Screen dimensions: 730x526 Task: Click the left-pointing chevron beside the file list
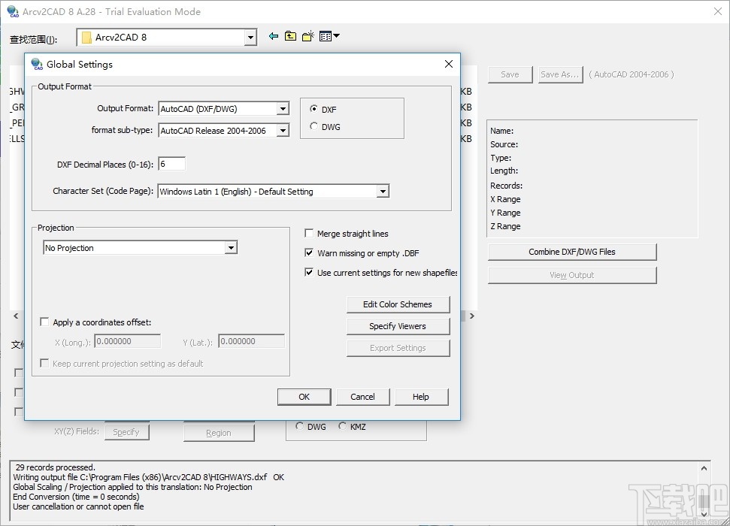(16, 316)
